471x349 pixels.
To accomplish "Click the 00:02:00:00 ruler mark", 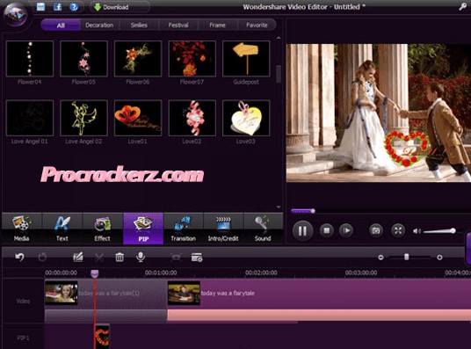I will point(261,273).
